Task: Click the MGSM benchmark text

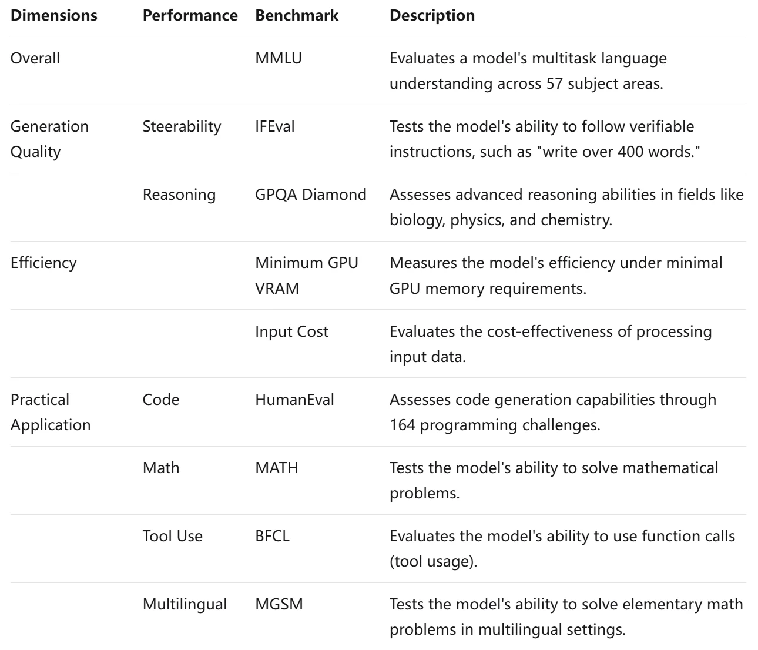Action: pos(279,604)
